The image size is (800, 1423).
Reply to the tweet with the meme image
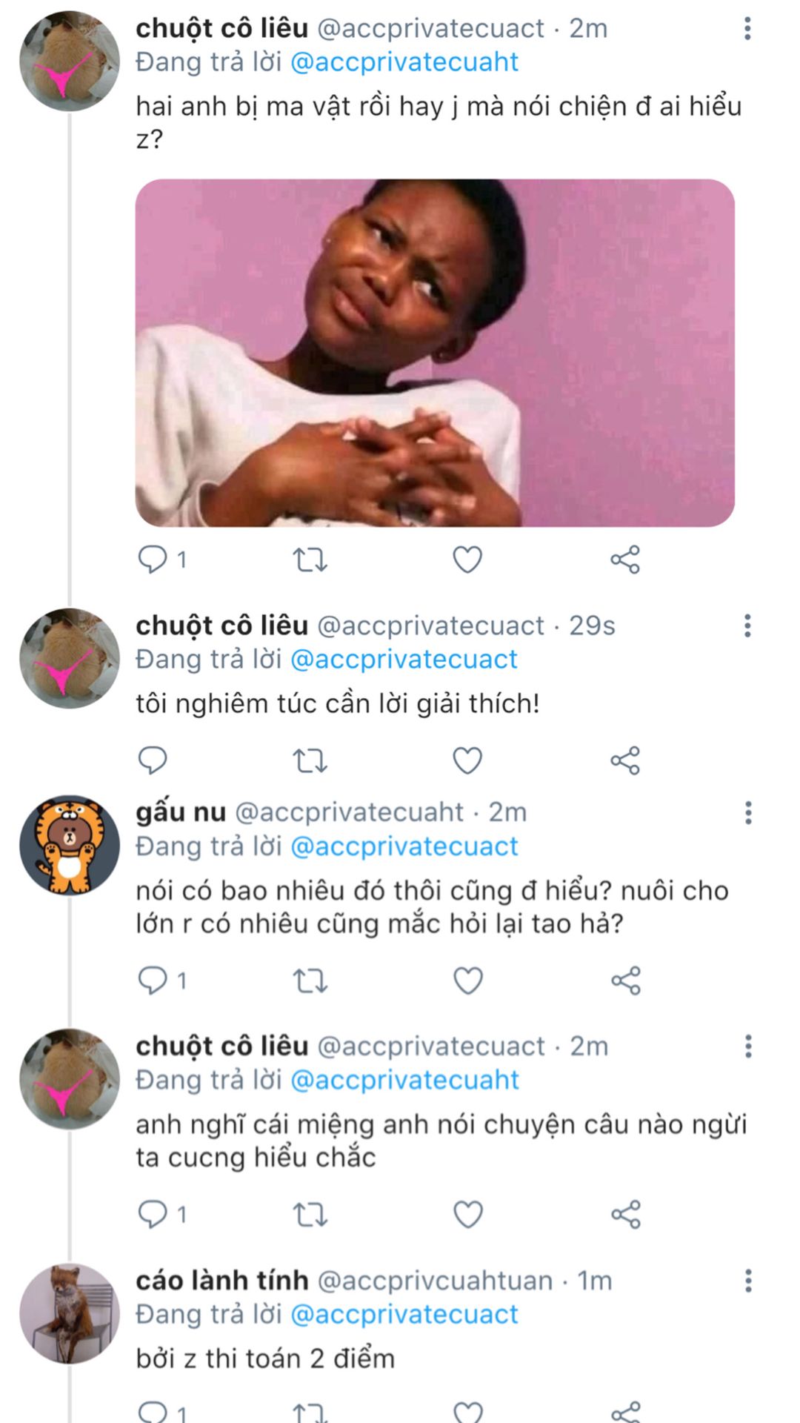(x=153, y=560)
